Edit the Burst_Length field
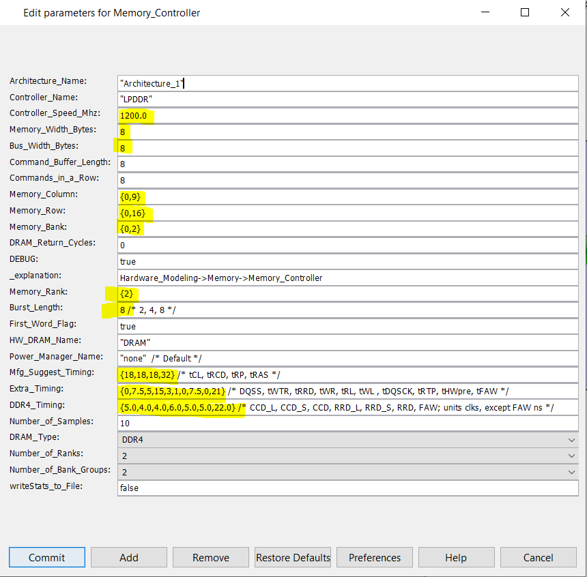 348,310
